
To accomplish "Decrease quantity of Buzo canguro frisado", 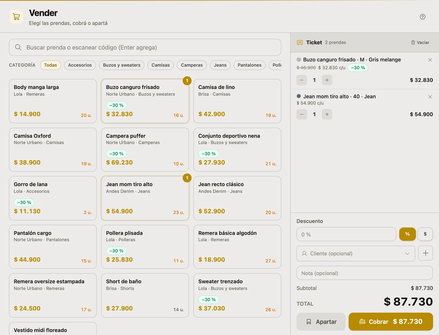I will [302, 80].
